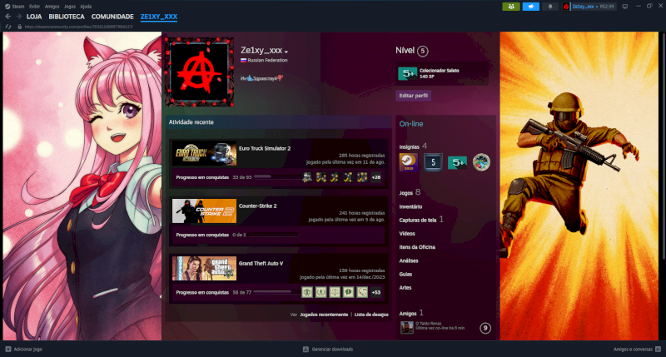Open the Euro Truck Simulator 2 title link
This screenshot has width=666, height=357.
pos(265,149)
